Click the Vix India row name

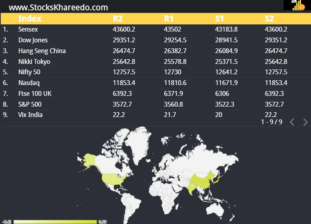[x=30, y=115]
